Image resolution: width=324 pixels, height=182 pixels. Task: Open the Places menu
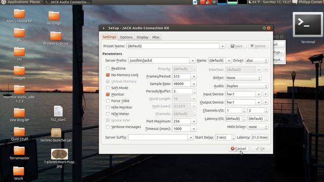coord(35,2)
